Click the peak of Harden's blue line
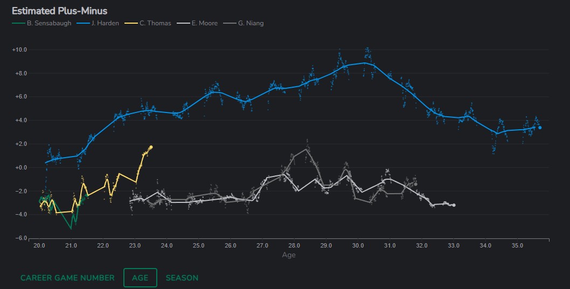This screenshot has width=570, height=289. pos(365,63)
